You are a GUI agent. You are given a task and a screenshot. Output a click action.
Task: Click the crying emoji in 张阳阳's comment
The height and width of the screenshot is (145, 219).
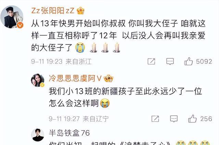[x=80, y=48]
